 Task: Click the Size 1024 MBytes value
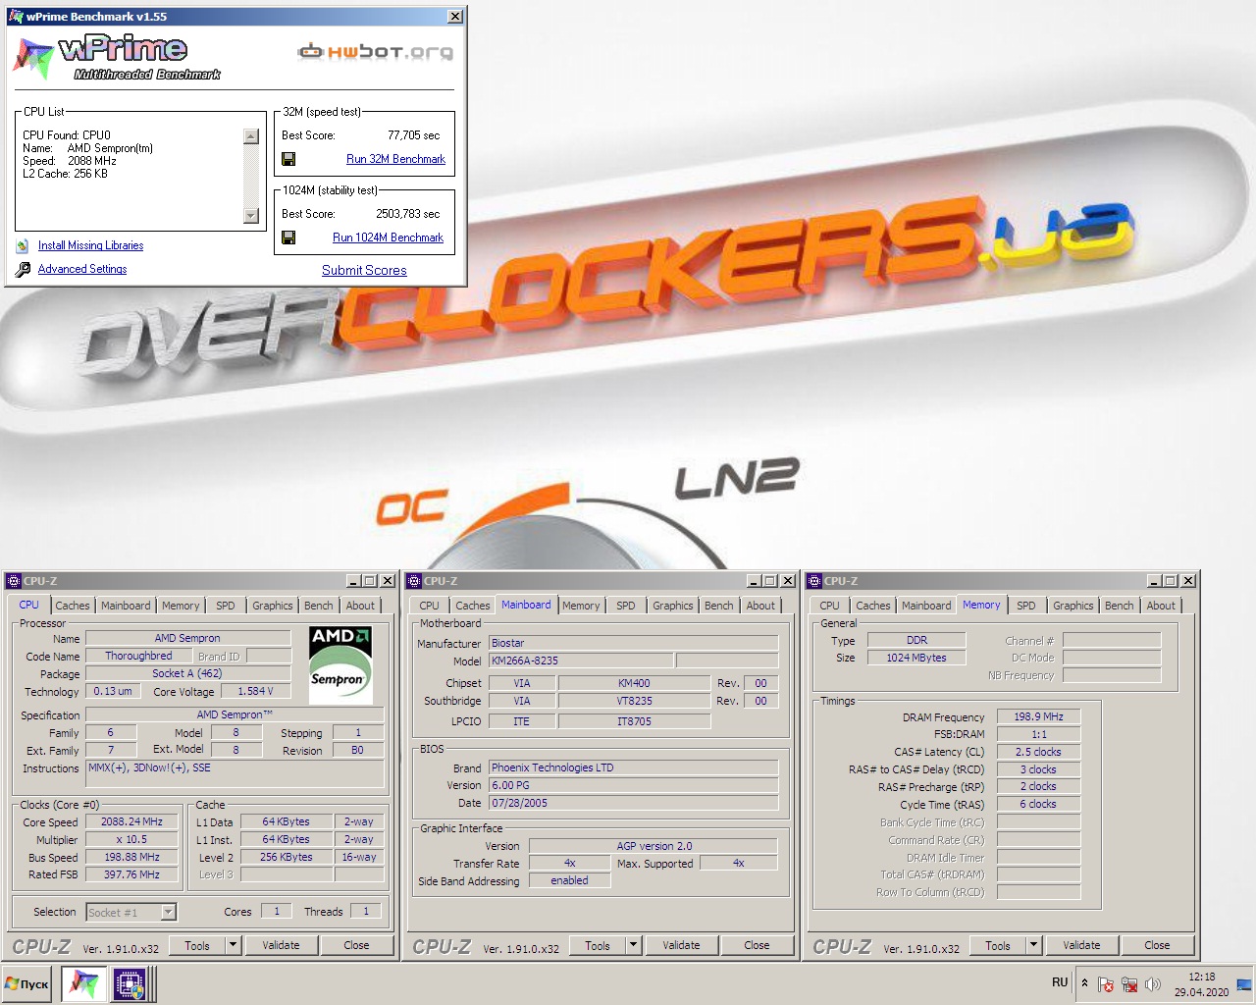pyautogui.click(x=916, y=658)
